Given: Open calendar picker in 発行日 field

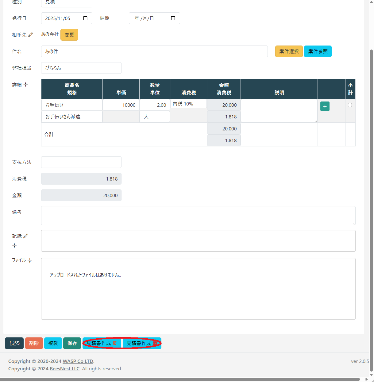Looking at the screenshot, I should coord(85,18).
